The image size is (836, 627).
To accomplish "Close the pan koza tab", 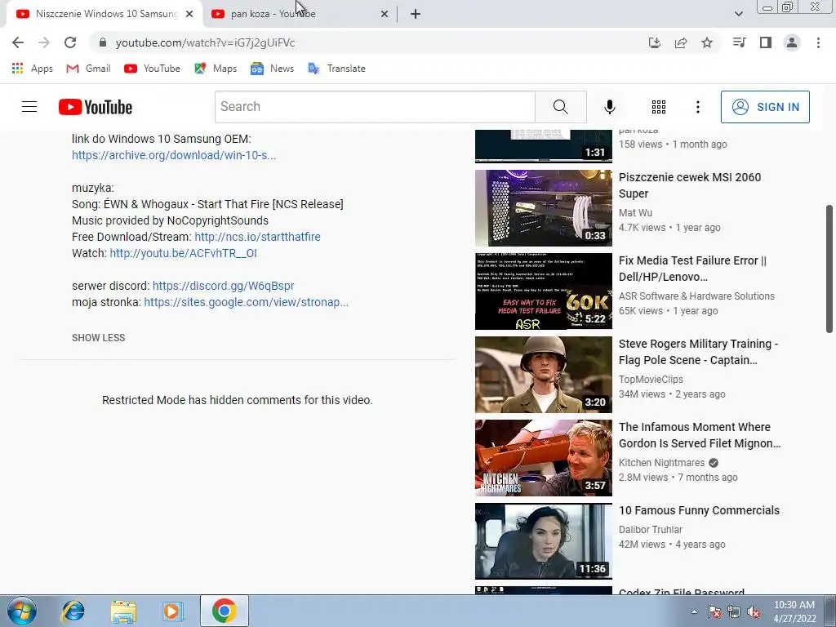I will (385, 14).
